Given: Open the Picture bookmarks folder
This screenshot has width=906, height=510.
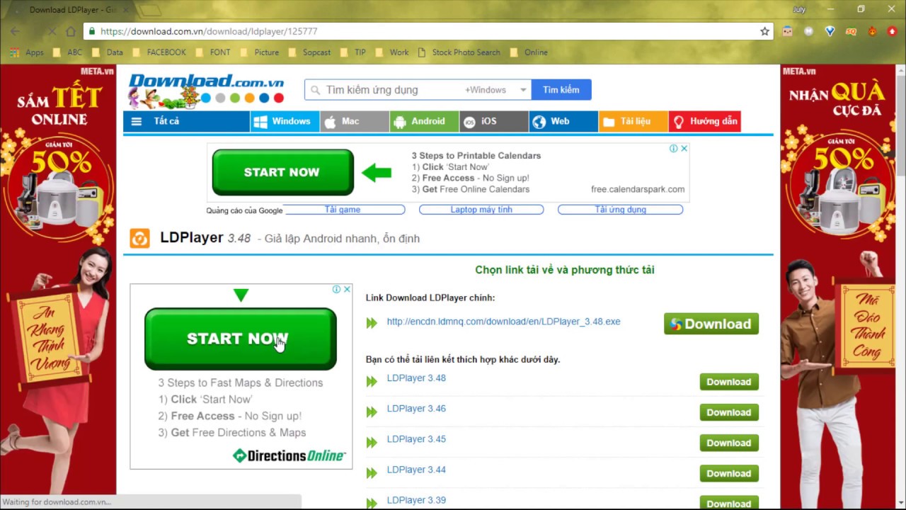Looking at the screenshot, I should click(x=259, y=52).
